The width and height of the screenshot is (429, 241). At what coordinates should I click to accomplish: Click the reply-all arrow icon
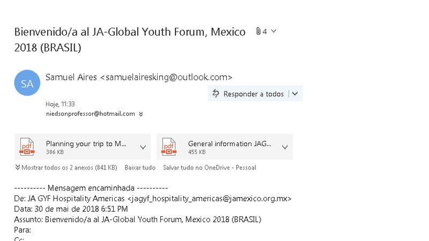point(216,93)
